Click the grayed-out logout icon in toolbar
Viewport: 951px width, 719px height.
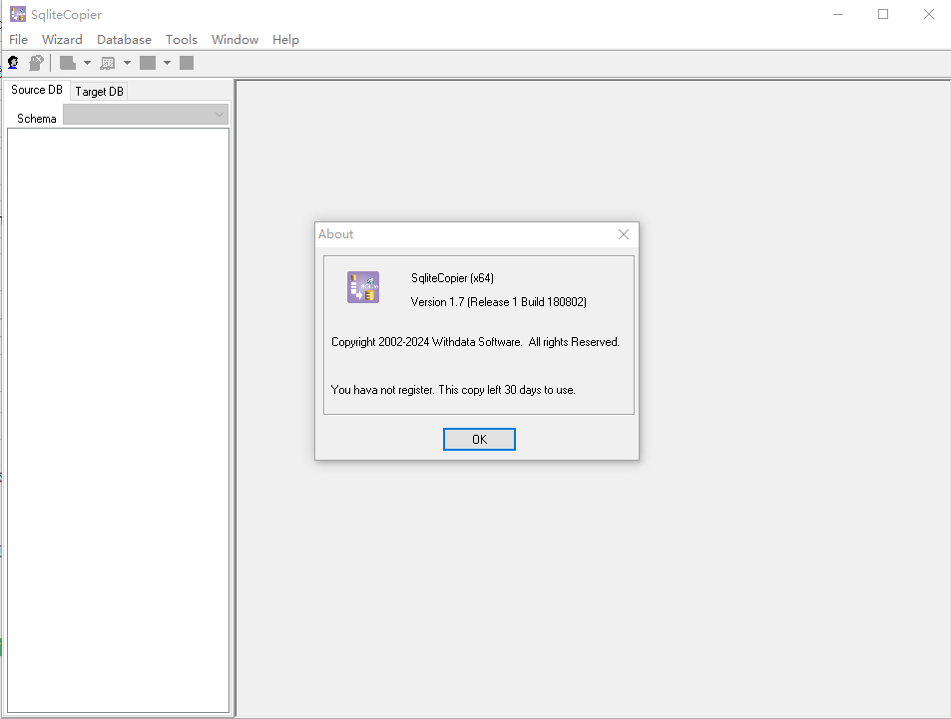[x=36, y=63]
